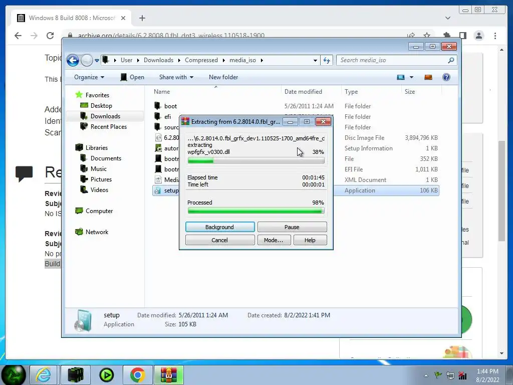Open Chrome tab search chevron
This screenshot has width=513, height=385.
(447, 18)
